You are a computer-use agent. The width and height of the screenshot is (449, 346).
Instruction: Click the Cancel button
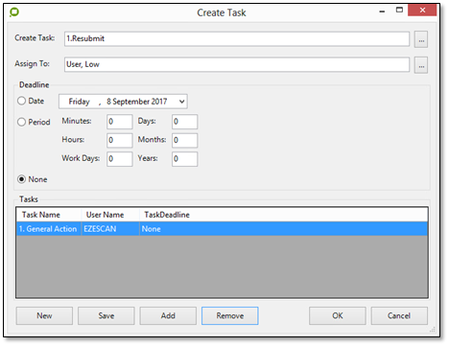click(x=399, y=315)
